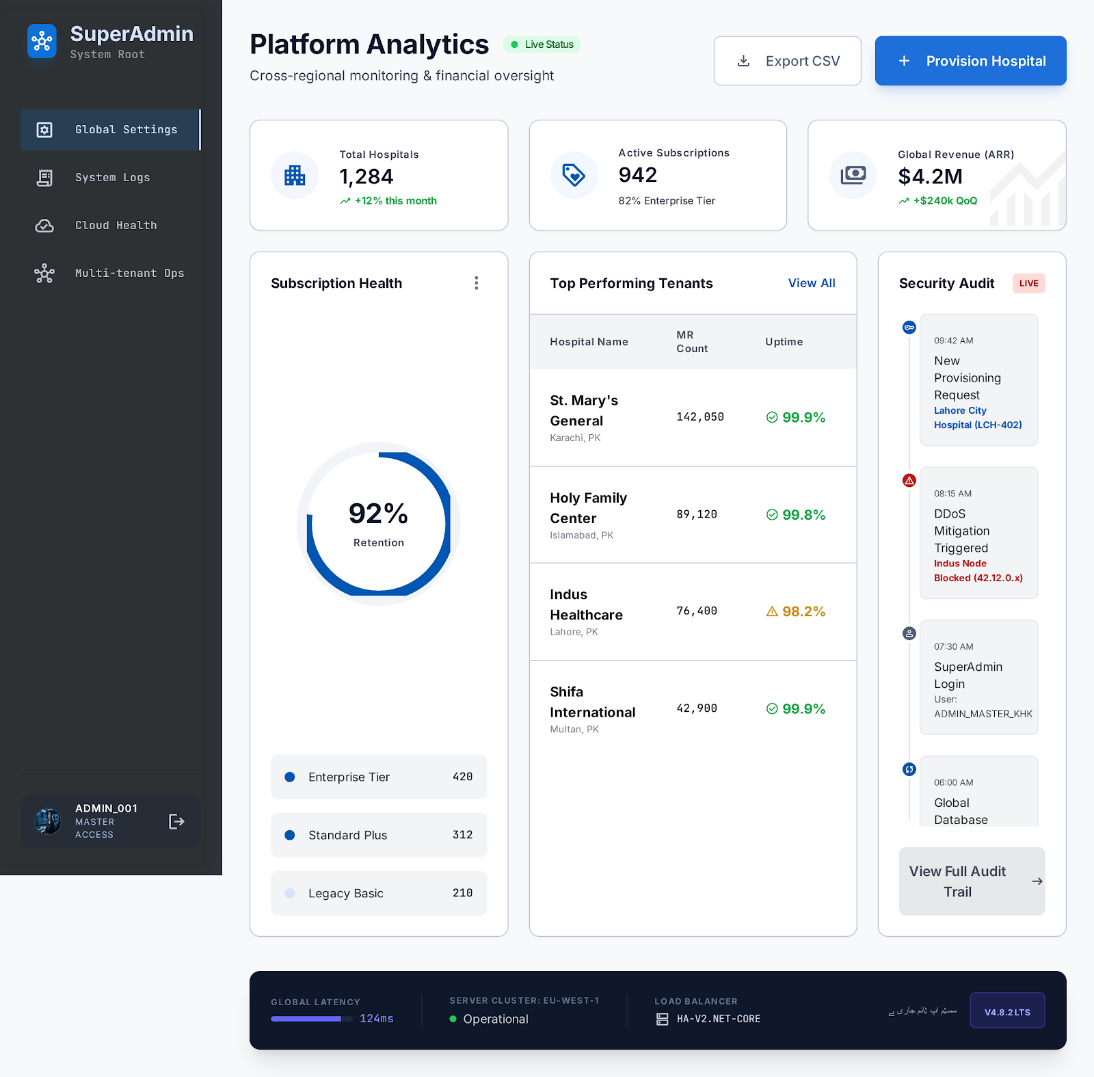Click the +$240k QoQ trend arrow icon
The image size is (1094, 1077).
(x=904, y=201)
